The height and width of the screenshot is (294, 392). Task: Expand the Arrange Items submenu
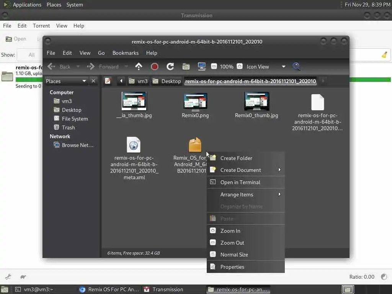point(246,194)
